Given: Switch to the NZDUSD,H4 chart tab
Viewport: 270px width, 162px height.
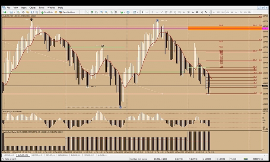Looking at the screenshot, I should (x=63, y=155).
